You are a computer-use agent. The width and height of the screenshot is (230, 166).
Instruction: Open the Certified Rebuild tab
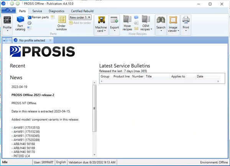coord(83,11)
